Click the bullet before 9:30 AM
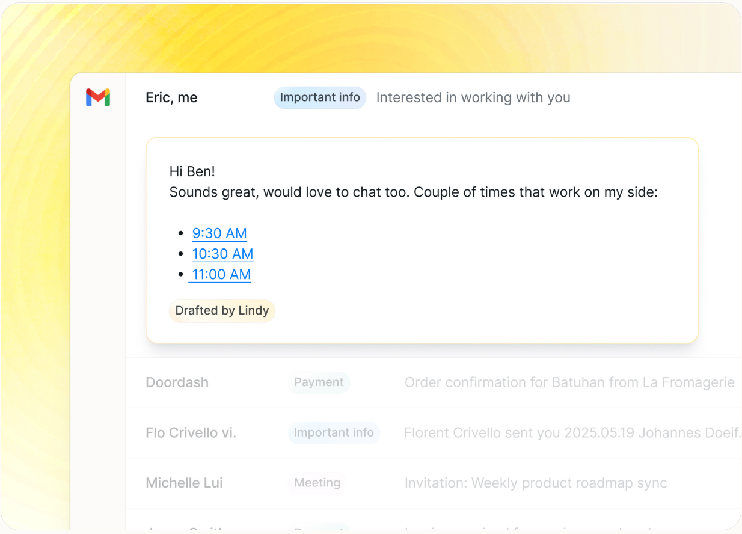The width and height of the screenshot is (742, 534). [x=181, y=233]
